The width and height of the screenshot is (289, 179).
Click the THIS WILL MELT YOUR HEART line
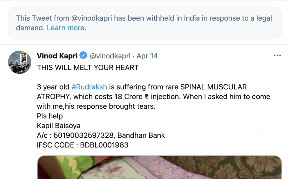pos(88,68)
